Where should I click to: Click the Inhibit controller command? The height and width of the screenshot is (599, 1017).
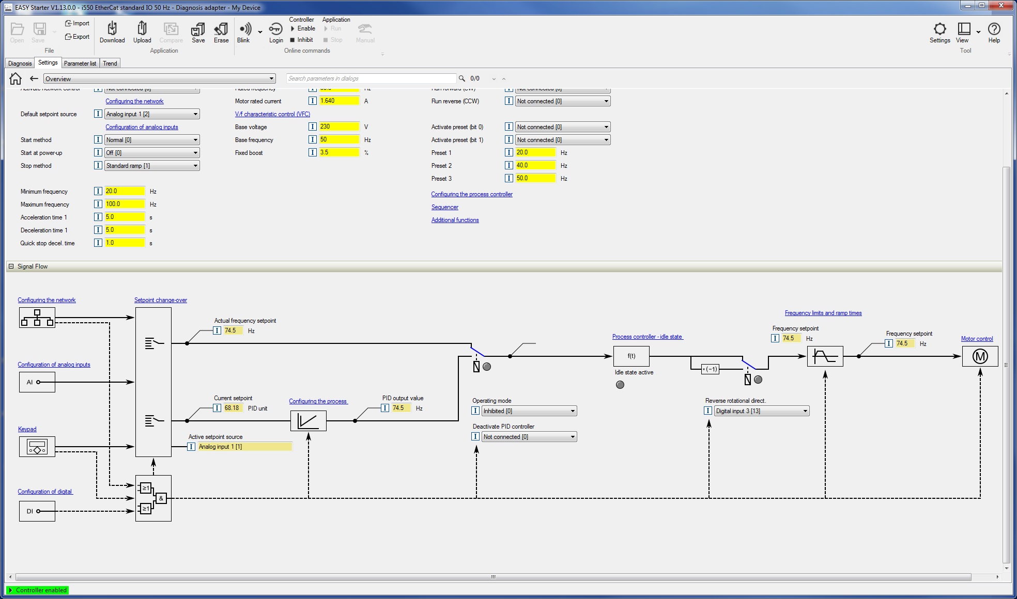302,40
